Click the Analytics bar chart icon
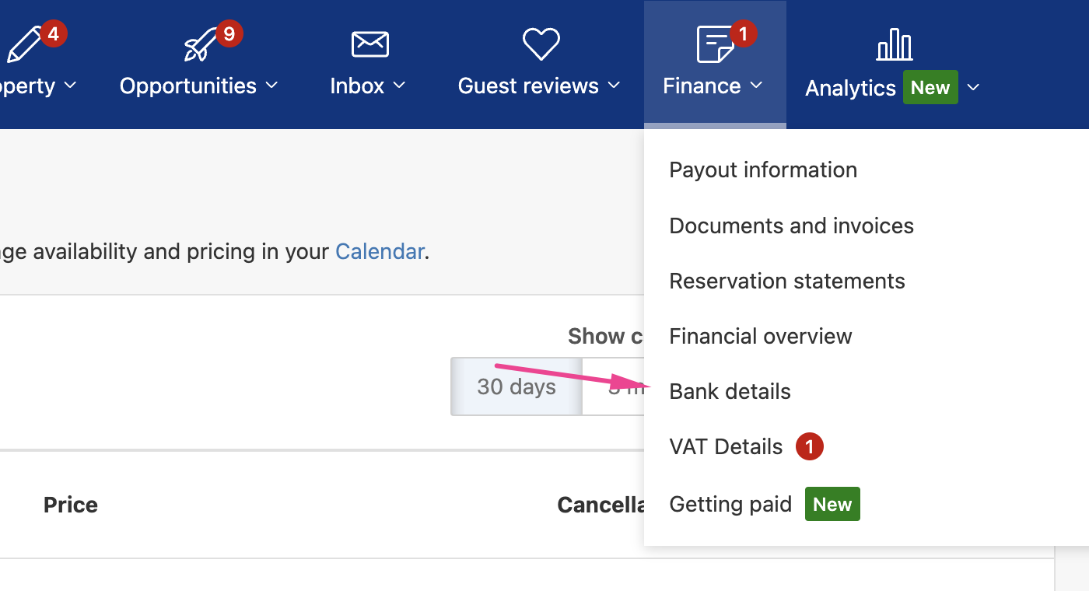The image size is (1089, 591). point(894,45)
